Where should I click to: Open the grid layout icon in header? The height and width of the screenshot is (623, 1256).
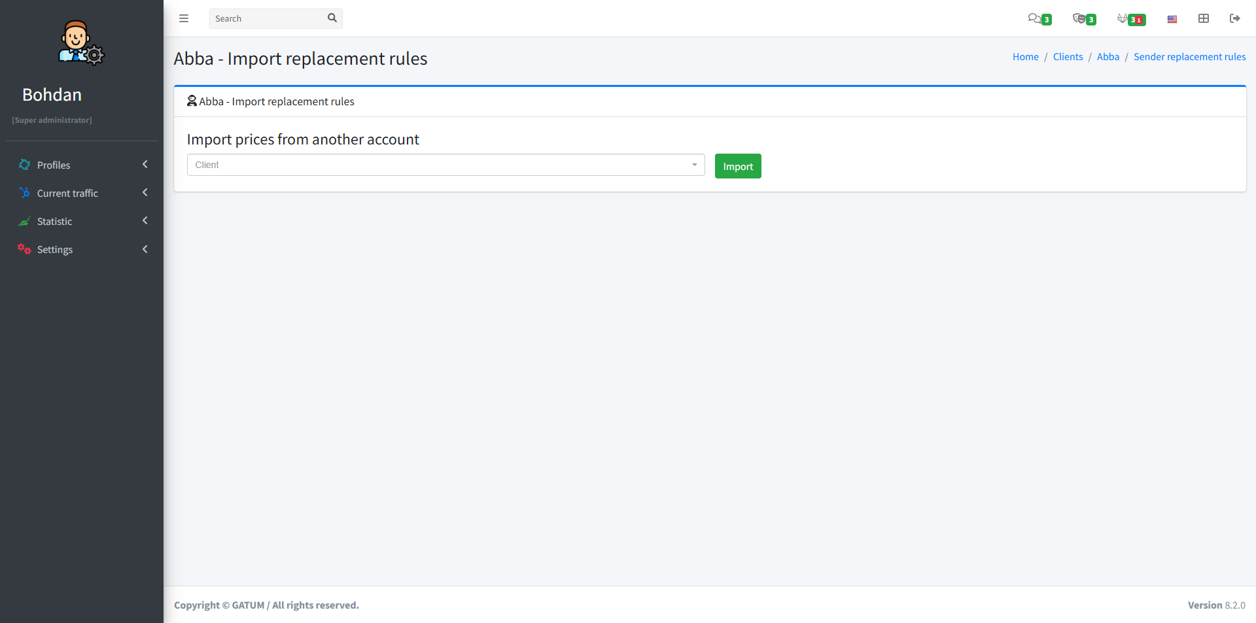1203,18
